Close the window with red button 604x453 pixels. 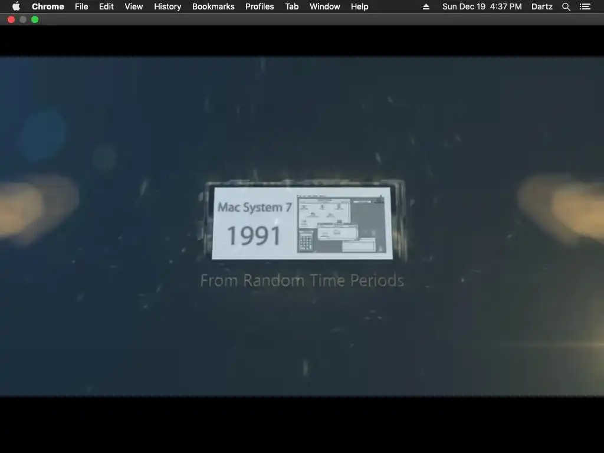click(11, 19)
